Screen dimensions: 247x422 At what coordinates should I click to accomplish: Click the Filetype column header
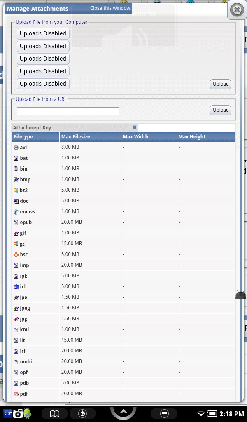35,137
